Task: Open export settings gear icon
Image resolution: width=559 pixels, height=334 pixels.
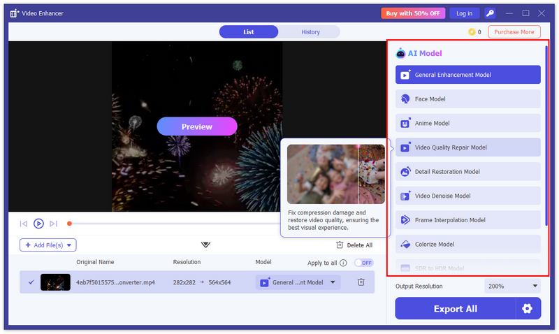Action: pos(527,308)
